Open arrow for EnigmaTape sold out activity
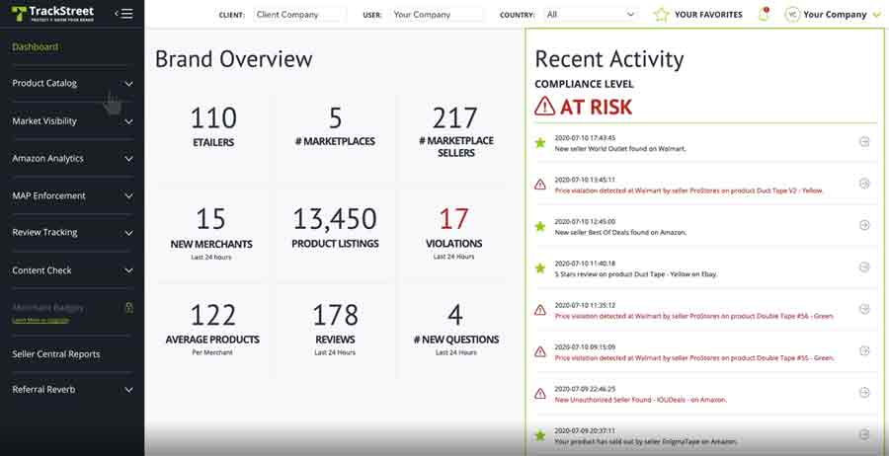Viewport: 889px width, 456px height. click(x=864, y=434)
